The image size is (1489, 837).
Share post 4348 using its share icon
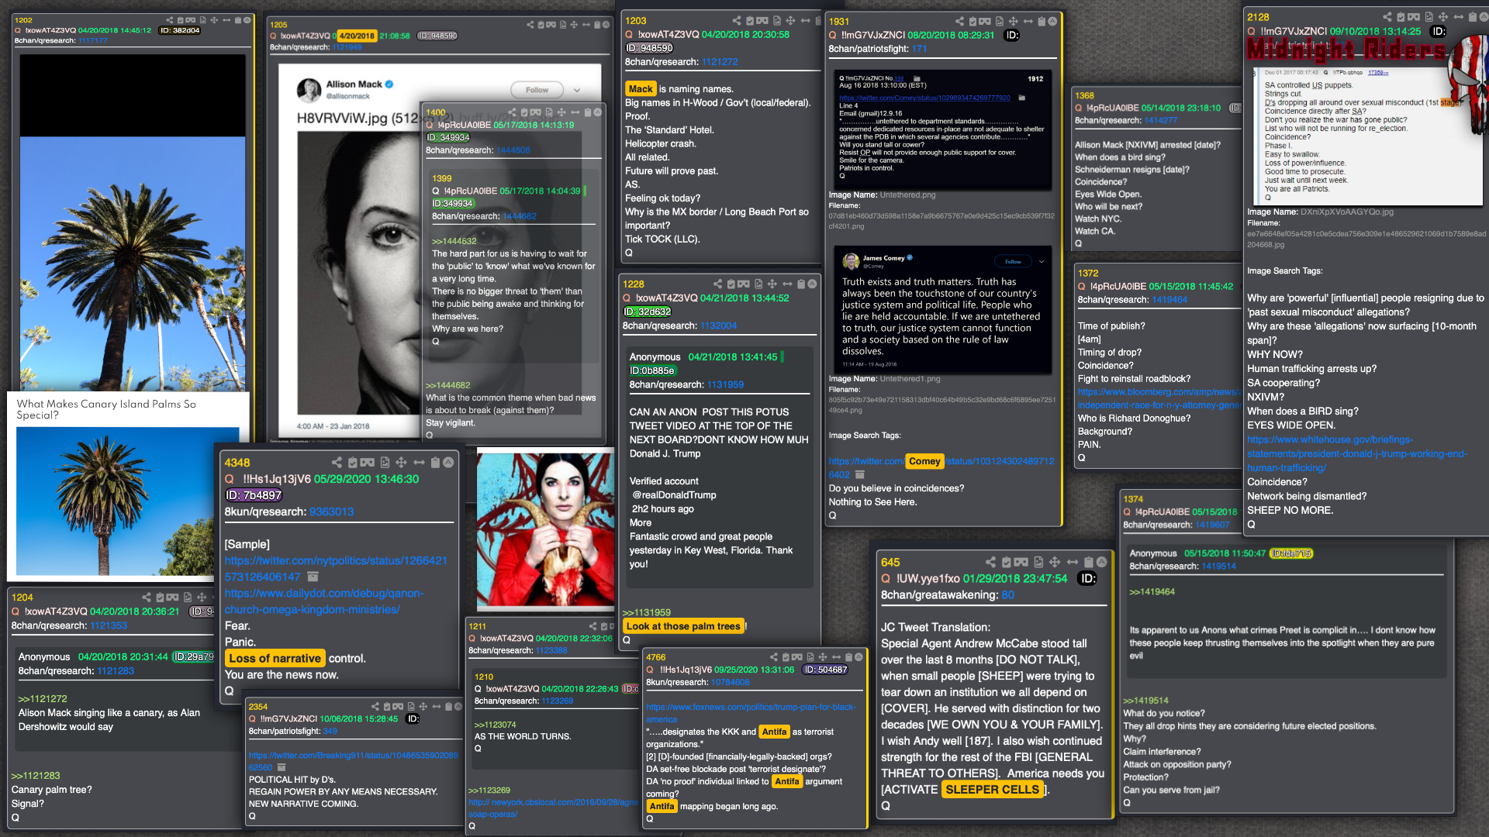tap(337, 463)
